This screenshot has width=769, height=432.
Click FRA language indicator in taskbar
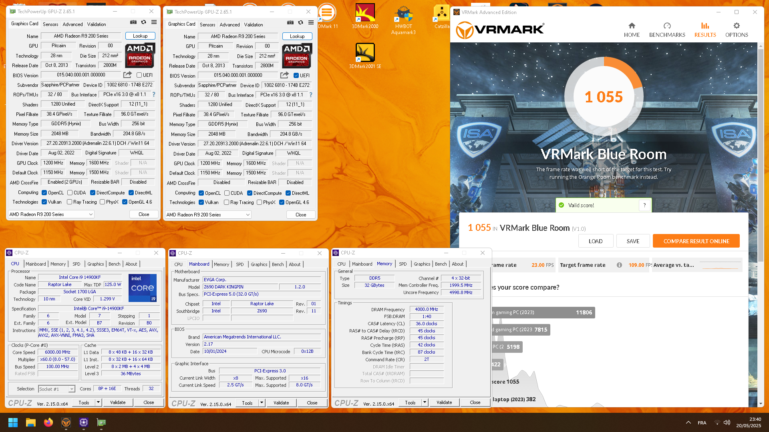tap(702, 423)
